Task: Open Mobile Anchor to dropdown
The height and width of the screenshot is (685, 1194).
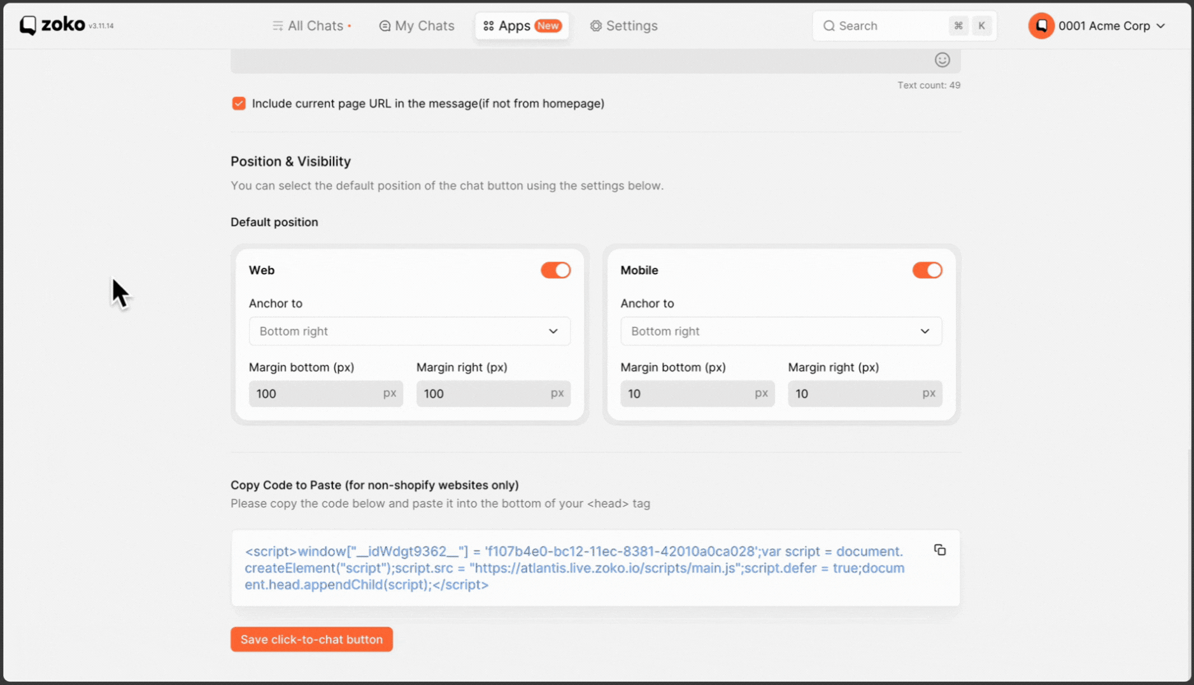Action: [781, 331]
